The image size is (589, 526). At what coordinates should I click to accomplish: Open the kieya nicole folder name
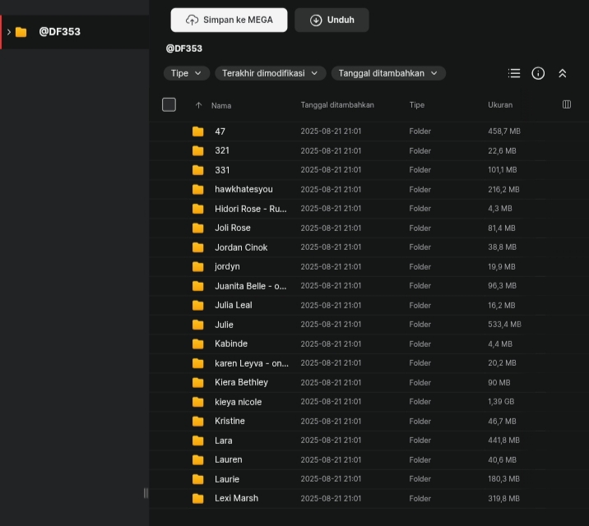point(239,402)
